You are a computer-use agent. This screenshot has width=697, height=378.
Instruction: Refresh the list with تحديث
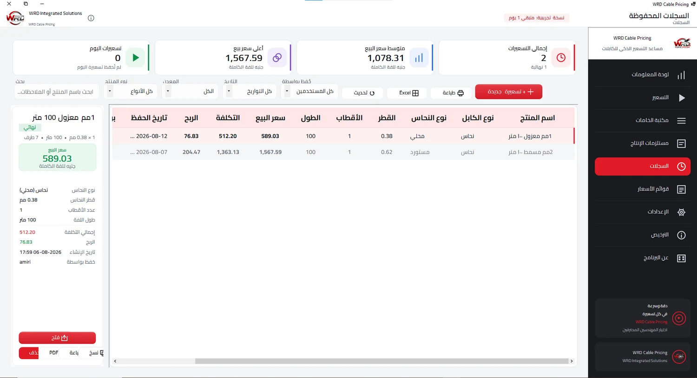(362, 93)
